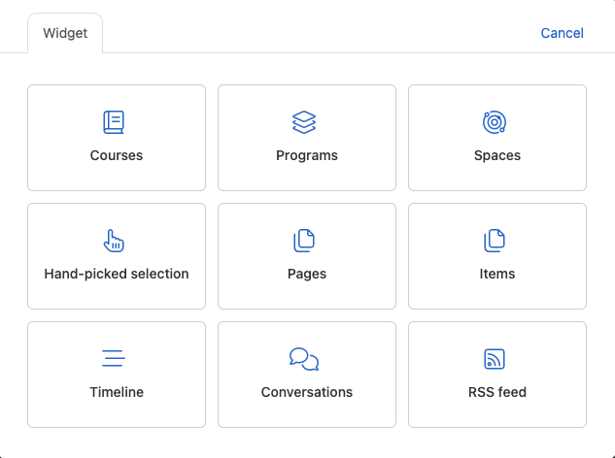Switch to the Widget tab
The image size is (615, 458).
pyautogui.click(x=65, y=34)
